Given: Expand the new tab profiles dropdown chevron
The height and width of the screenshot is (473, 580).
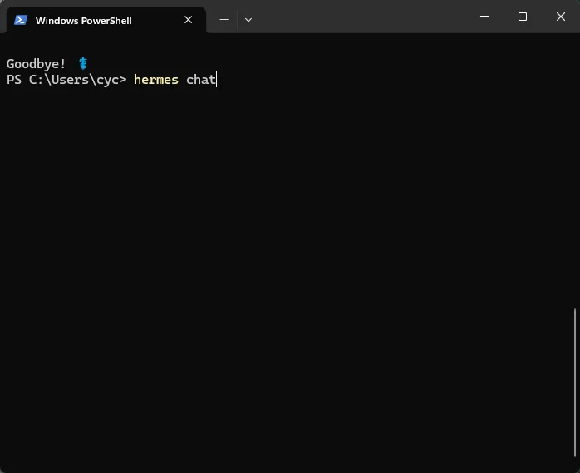Looking at the screenshot, I should tap(248, 20).
